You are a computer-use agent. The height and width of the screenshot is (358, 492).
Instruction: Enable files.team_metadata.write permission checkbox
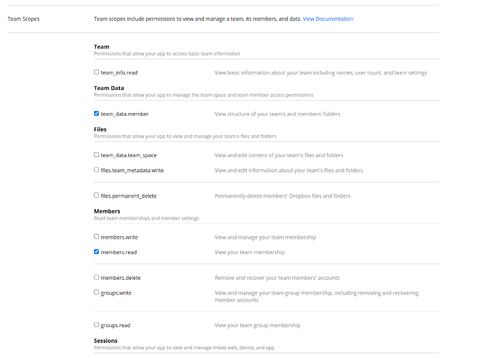pyautogui.click(x=97, y=170)
